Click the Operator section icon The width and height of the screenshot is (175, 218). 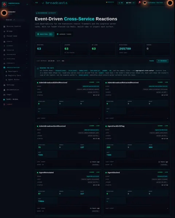click(4, 50)
